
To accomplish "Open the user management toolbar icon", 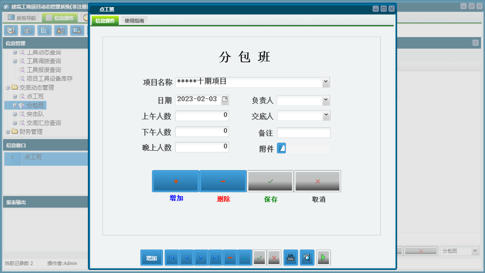I will [60, 30].
